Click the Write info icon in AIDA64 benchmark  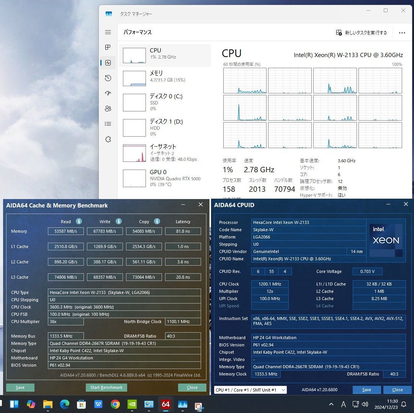click(x=119, y=221)
